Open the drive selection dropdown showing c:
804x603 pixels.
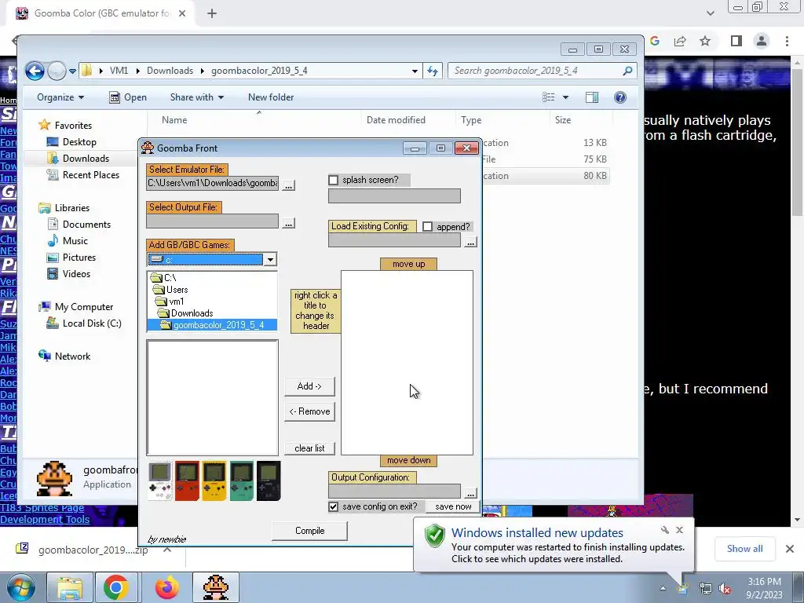pos(270,259)
